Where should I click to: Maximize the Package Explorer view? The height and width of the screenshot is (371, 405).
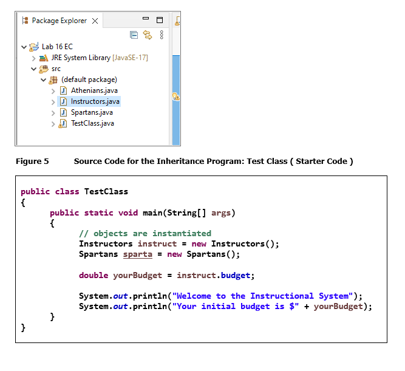pos(160,20)
